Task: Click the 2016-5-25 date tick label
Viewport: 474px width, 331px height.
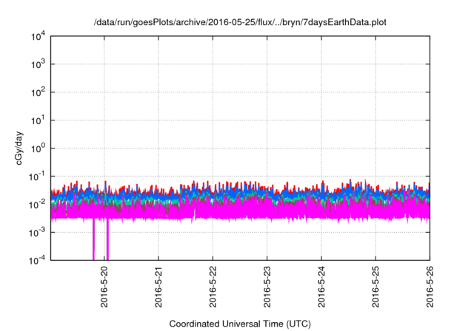Action: click(375, 287)
